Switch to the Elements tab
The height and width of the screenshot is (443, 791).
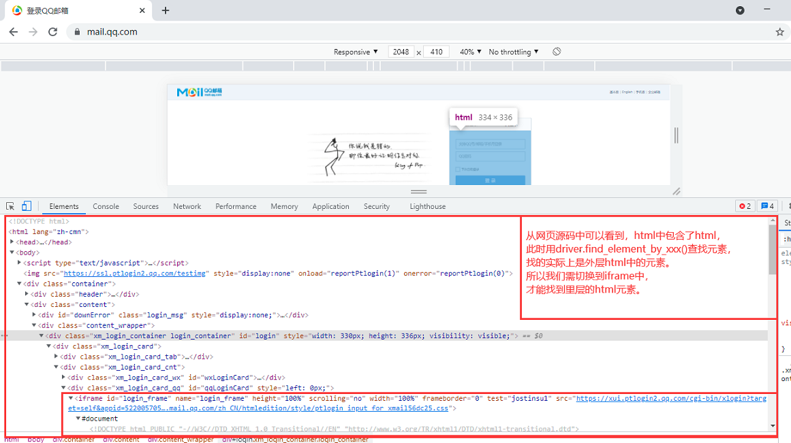click(64, 206)
